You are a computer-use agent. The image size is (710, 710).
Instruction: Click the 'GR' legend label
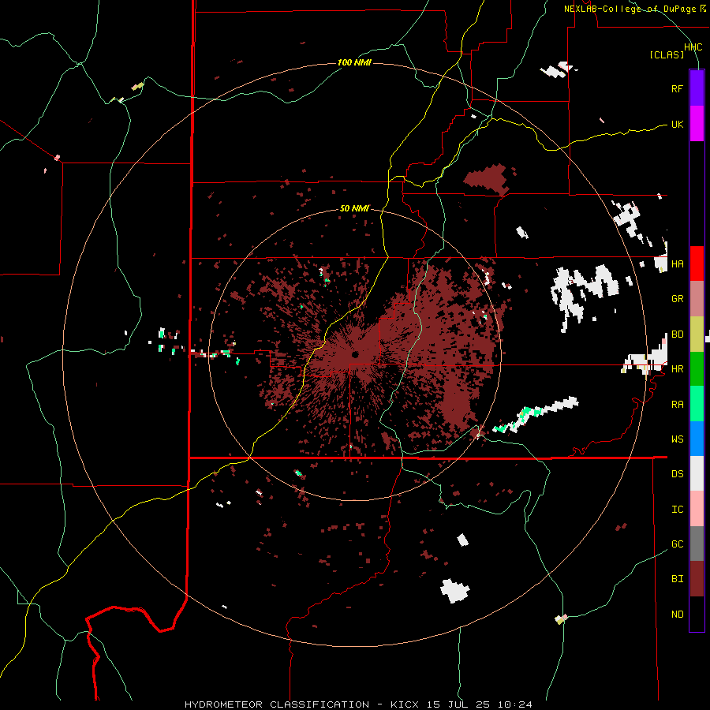(677, 299)
